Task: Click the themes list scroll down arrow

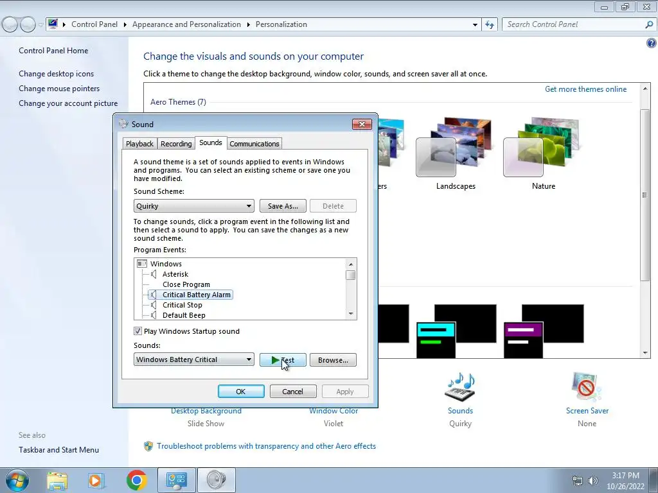Action: [x=645, y=353]
